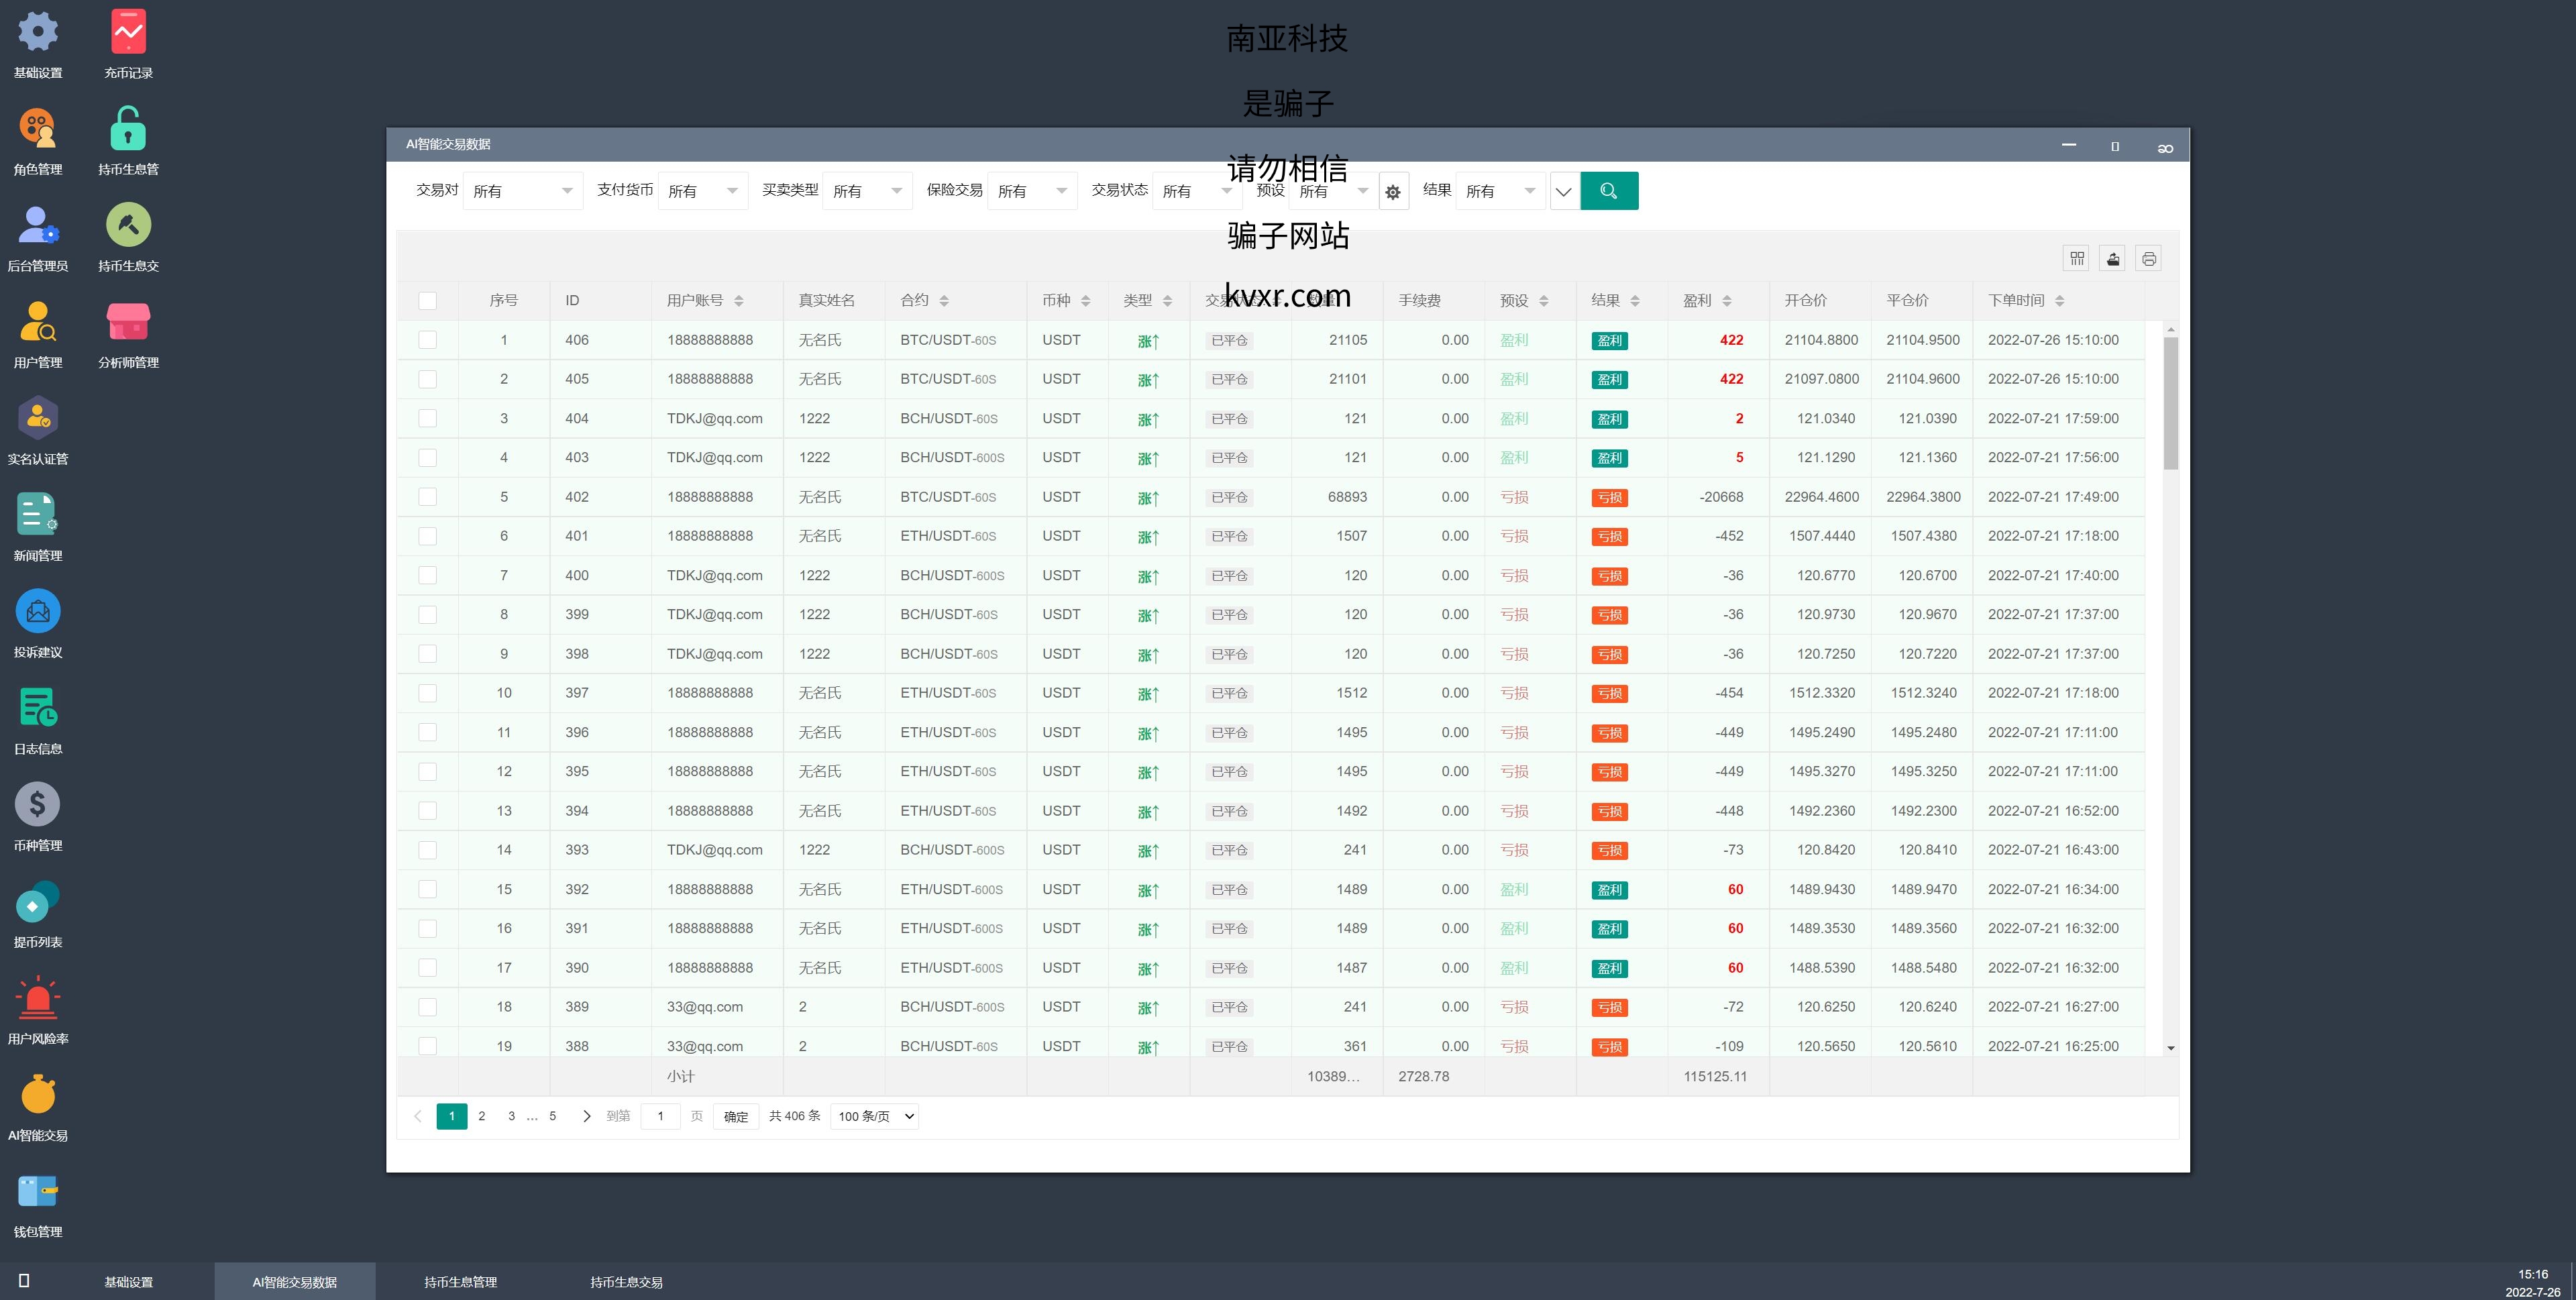The image size is (2576, 1300).
Task: Tick the checkbox on row ID 397
Action: (x=428, y=693)
